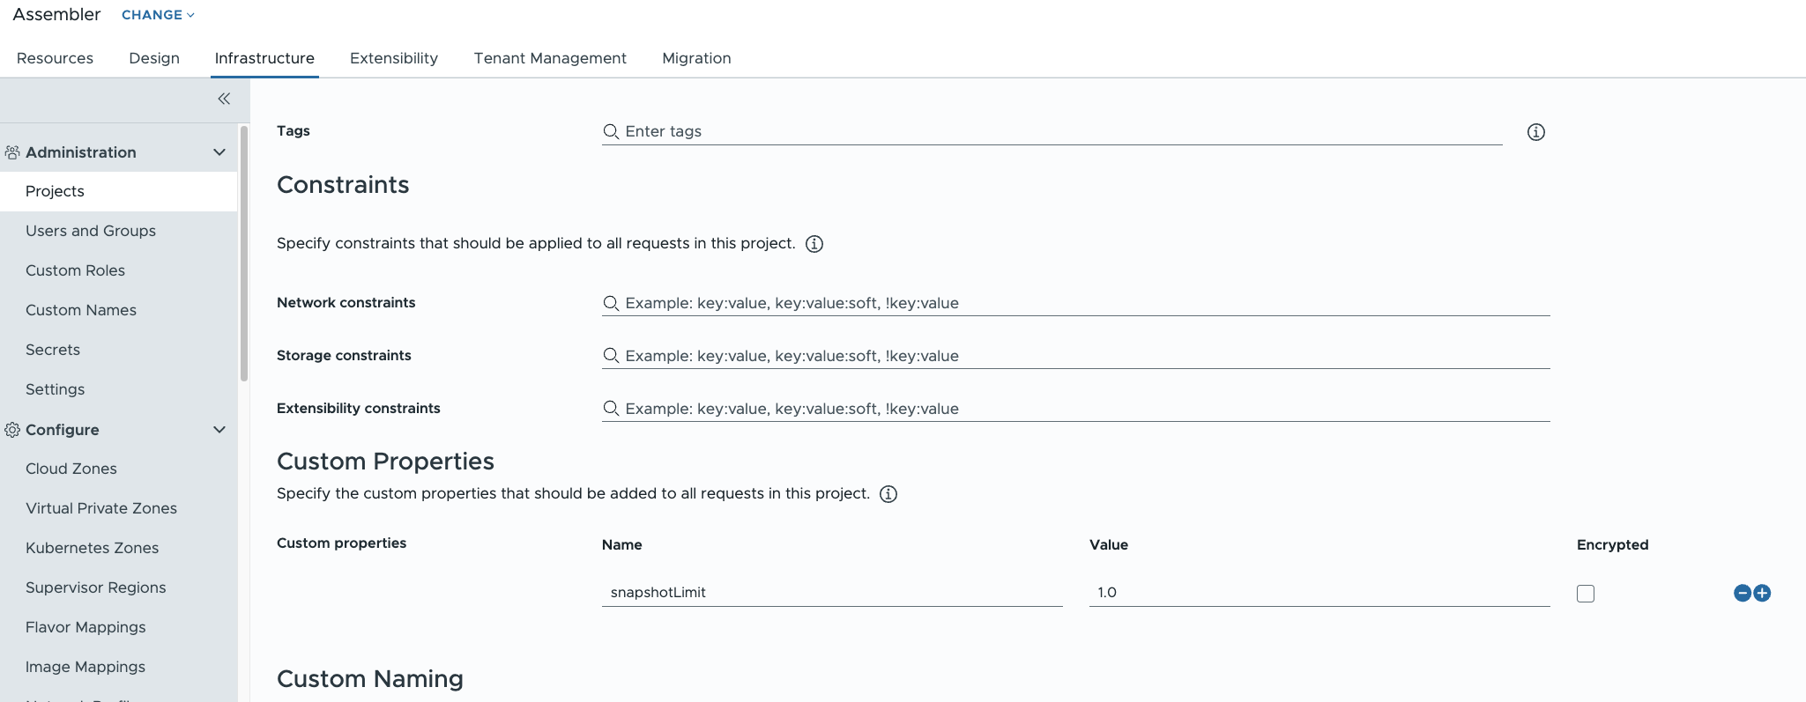Click the info icon beside the Constraints description
This screenshot has height=702, width=1806.
814,244
